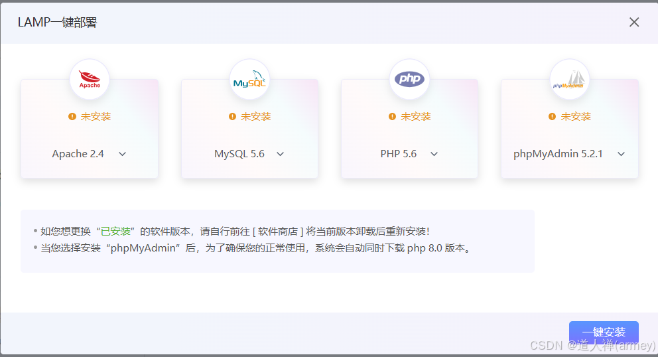Open the PHP 5.6 version dropdown
Image resolution: width=658 pixels, height=357 pixels.
pos(409,154)
